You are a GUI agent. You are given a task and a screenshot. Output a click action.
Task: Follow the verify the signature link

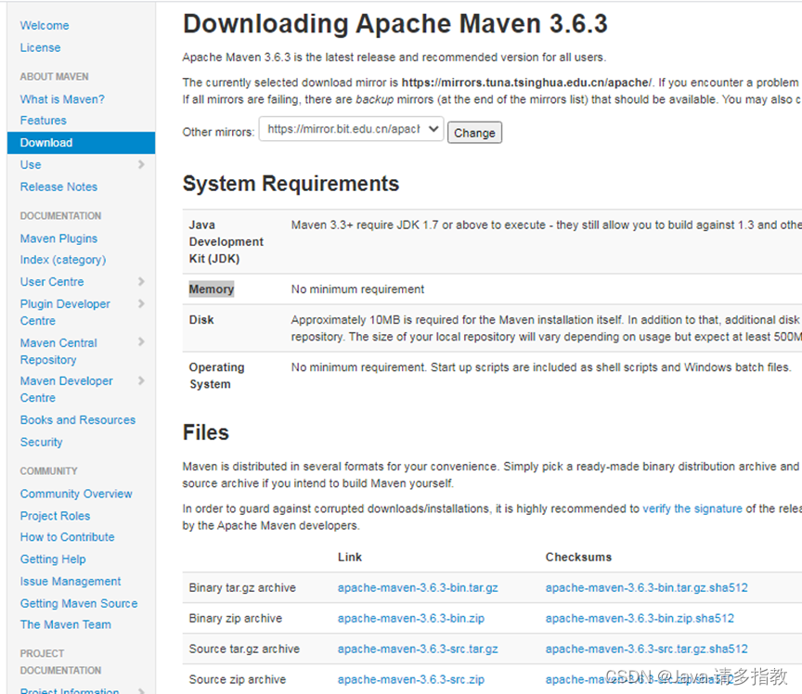click(692, 508)
